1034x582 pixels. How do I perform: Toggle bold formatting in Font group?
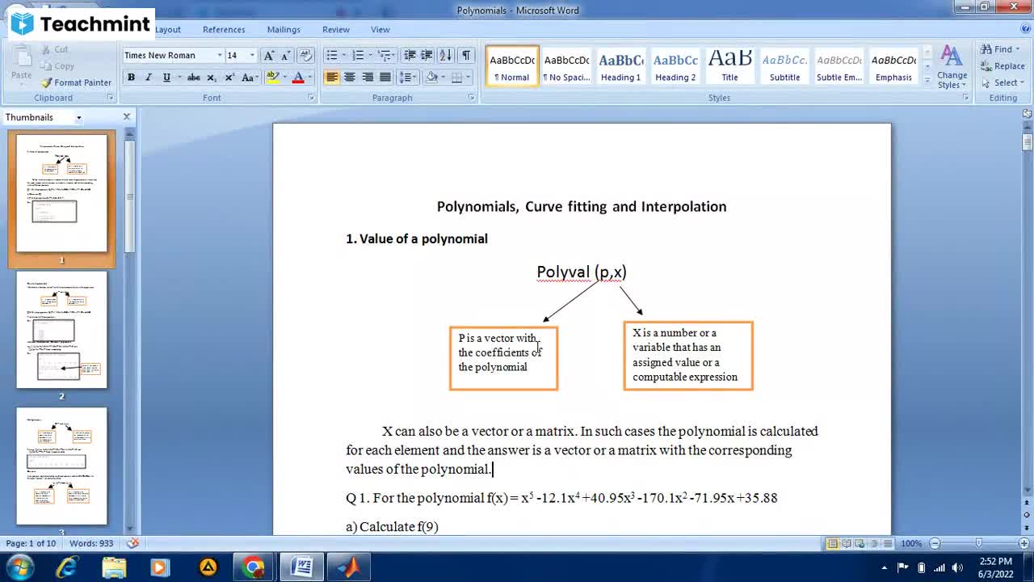(131, 78)
